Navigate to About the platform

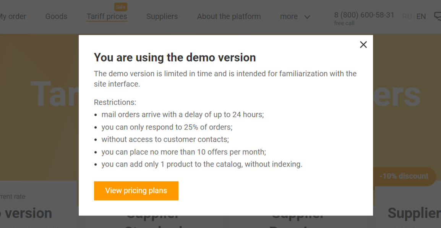point(229,16)
